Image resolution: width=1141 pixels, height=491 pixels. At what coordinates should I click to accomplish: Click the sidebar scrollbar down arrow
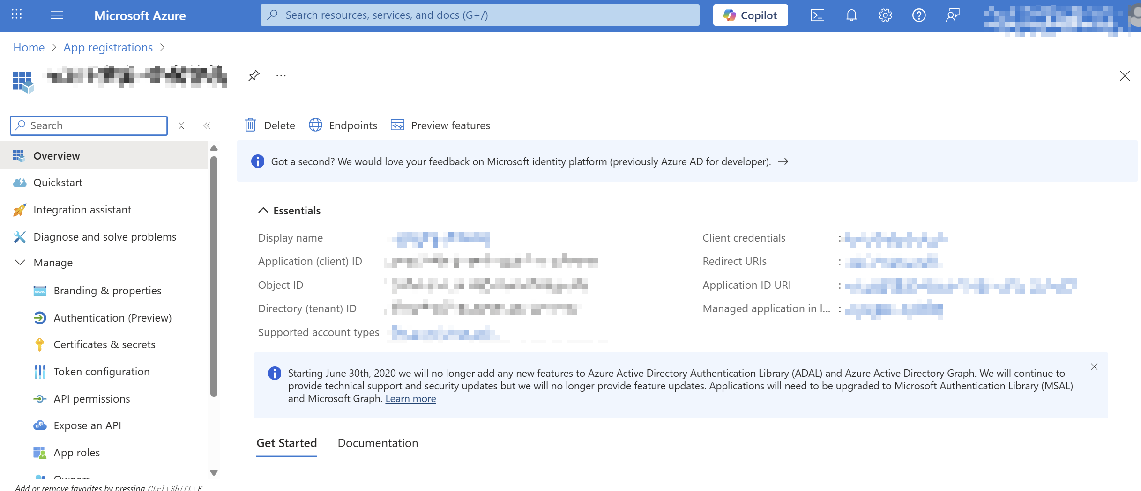click(214, 473)
